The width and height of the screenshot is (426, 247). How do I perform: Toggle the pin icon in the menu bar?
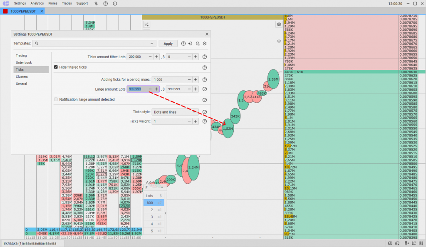tap(96, 3)
